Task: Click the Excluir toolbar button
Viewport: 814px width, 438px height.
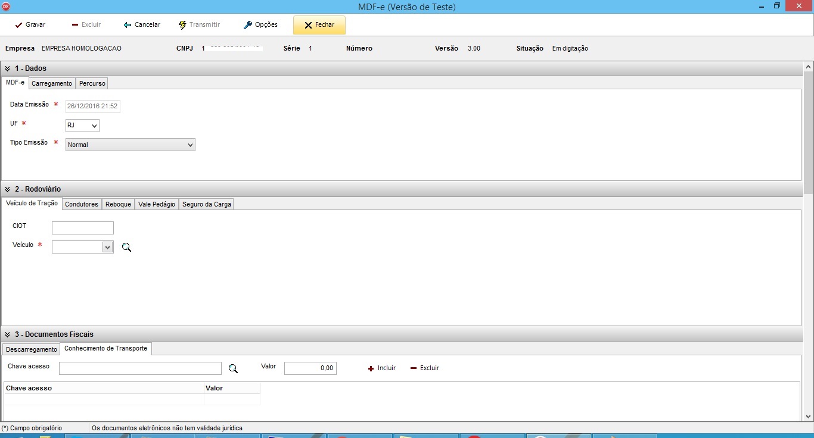Action: (x=86, y=25)
